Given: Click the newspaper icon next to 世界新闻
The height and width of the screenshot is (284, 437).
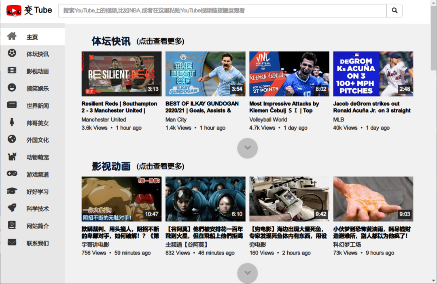Looking at the screenshot, I should pos(12,105).
